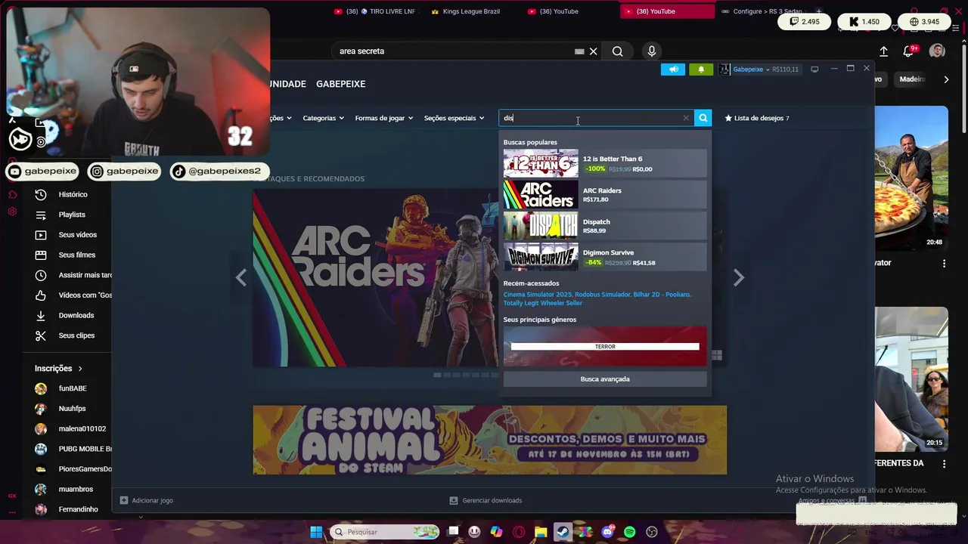Viewport: 968px width, 544px height.
Task: Open Nuuhfps subscription channel
Action: [72, 409]
